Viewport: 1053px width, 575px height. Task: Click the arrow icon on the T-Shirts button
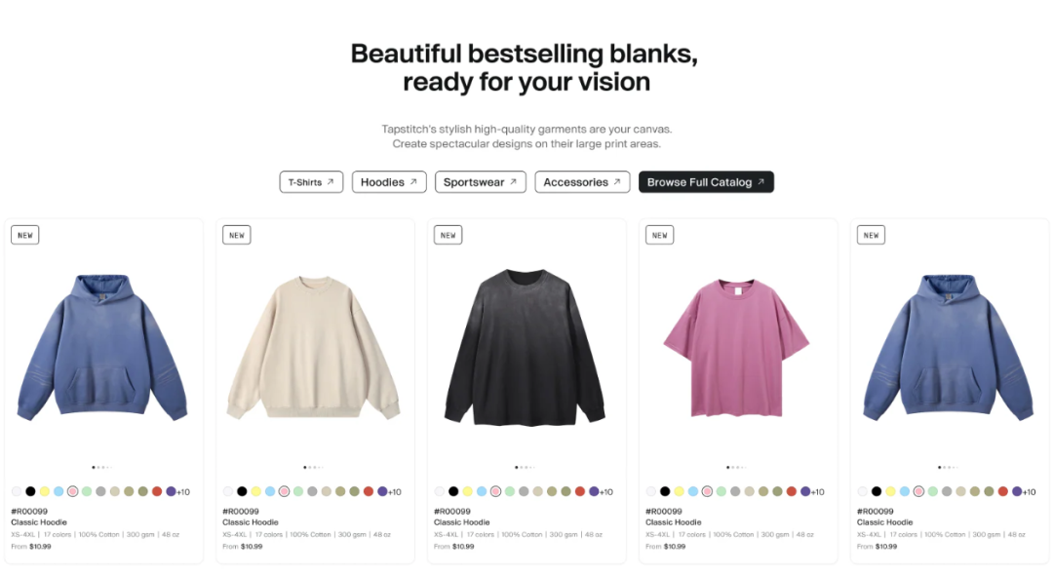[x=331, y=182]
